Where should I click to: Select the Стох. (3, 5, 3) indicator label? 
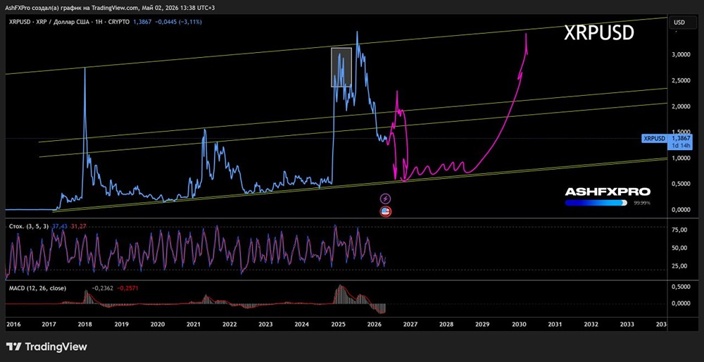tap(30, 226)
